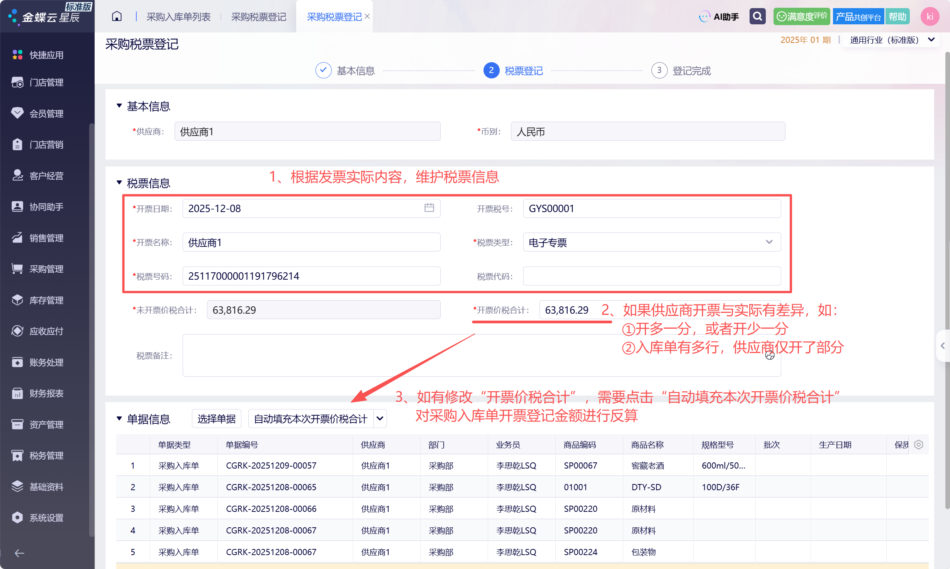950x569 pixels.
Task: Collapse the sidebar with the back arrow
Action: (x=19, y=553)
